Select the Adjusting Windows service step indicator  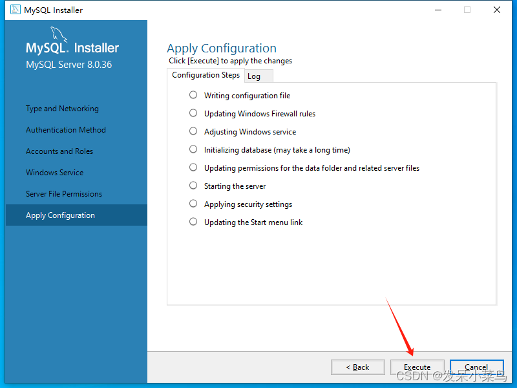click(x=193, y=131)
